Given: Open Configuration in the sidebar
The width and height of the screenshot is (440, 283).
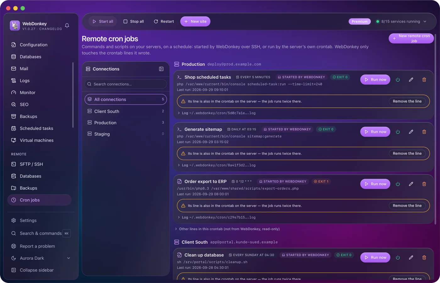Looking at the screenshot, I should [40, 45].
